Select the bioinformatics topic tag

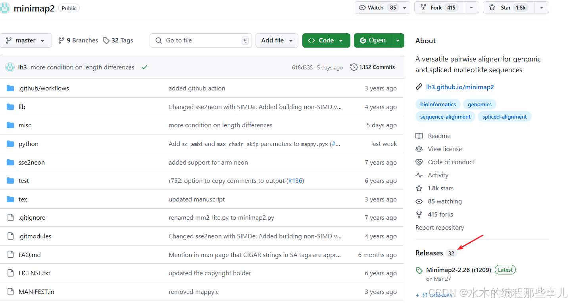[438, 104]
